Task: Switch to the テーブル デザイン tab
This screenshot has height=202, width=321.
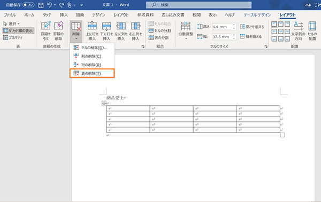Action: coord(257,15)
